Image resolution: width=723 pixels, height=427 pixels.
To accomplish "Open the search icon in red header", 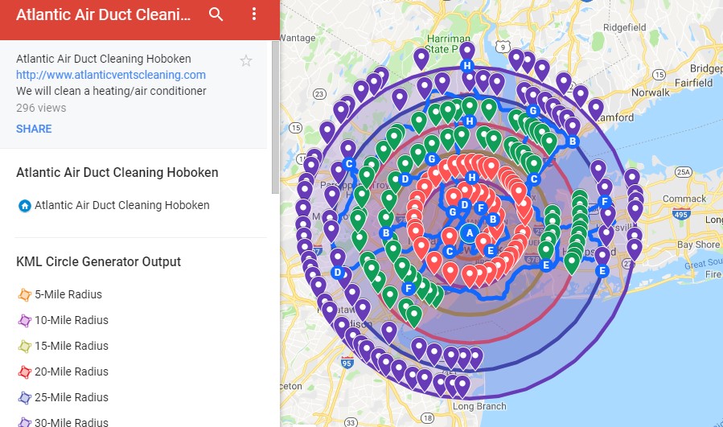I will click(x=216, y=14).
